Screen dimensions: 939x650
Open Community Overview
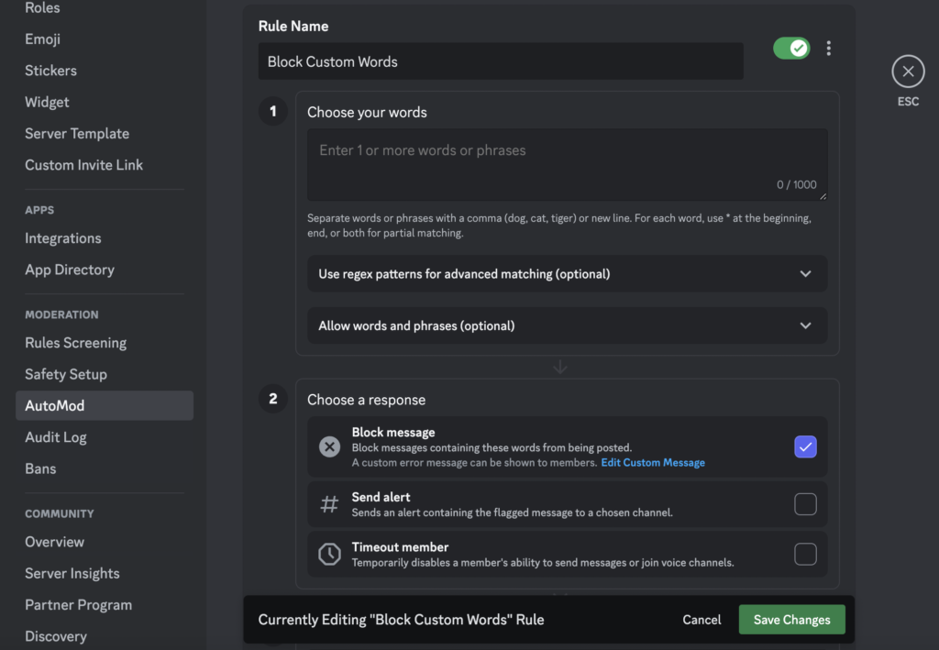coord(54,542)
